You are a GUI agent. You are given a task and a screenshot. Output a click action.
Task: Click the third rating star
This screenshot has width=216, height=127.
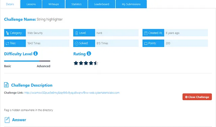point(86,63)
